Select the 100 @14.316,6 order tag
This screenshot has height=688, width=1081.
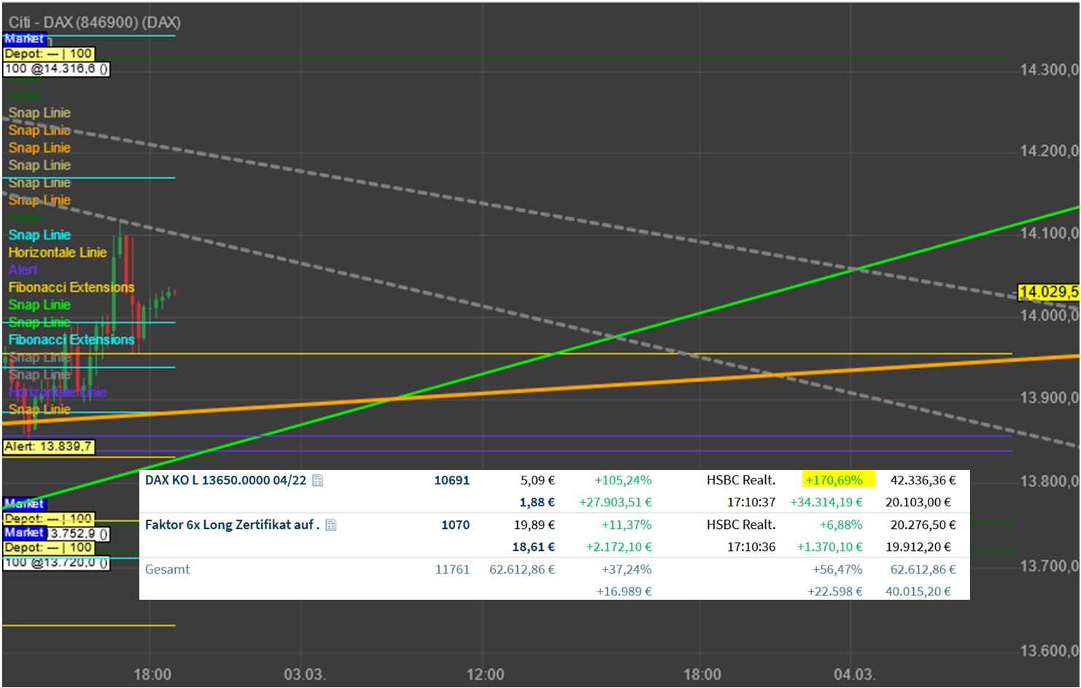tap(56, 69)
